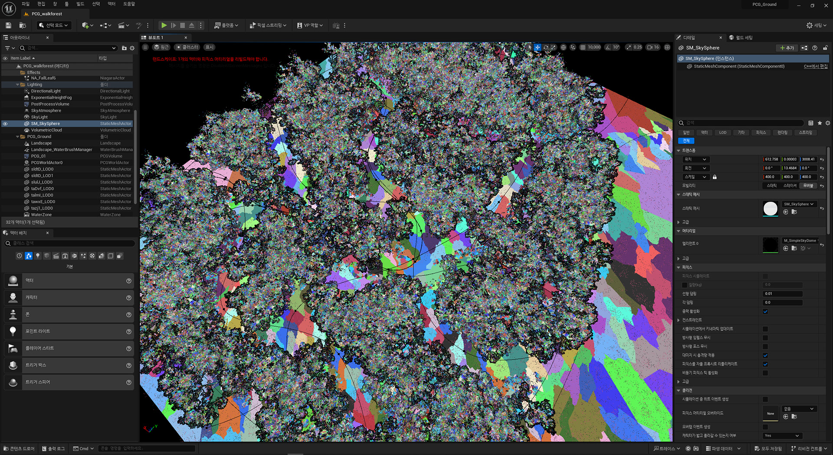Open the Pixel Streaming dropdown
Viewport: 833px width, 455px height.
pos(268,26)
